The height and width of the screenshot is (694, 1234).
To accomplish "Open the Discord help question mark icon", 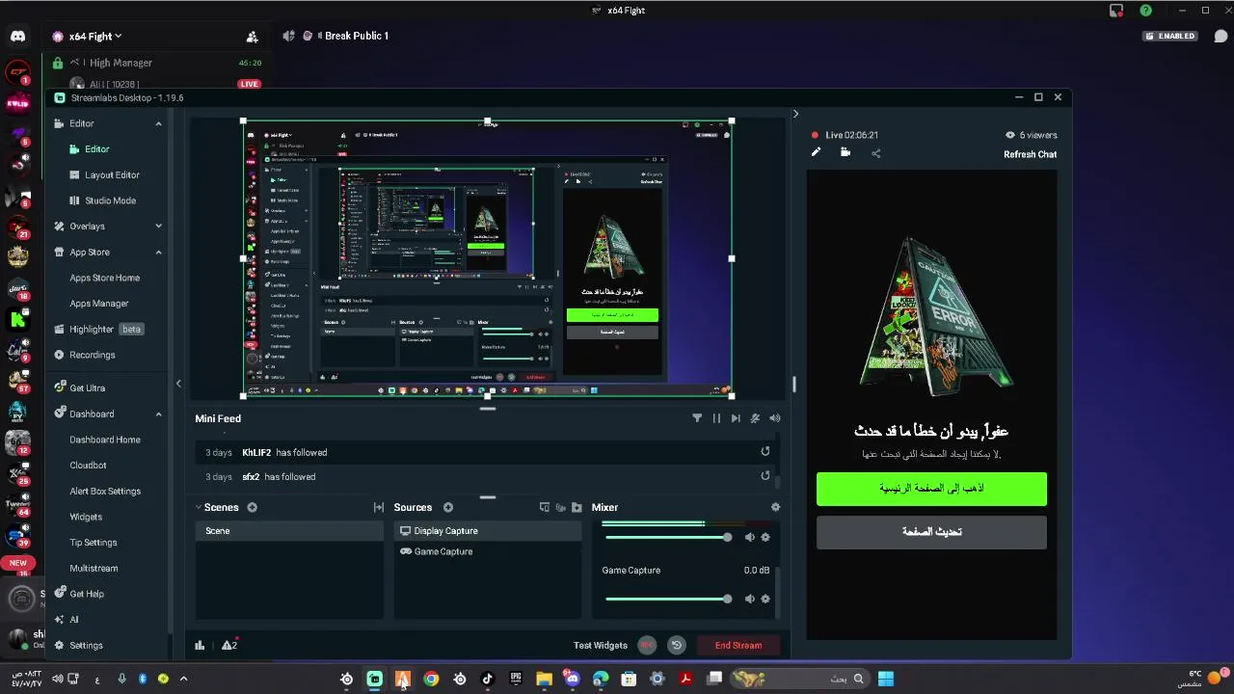I will coord(1145,11).
